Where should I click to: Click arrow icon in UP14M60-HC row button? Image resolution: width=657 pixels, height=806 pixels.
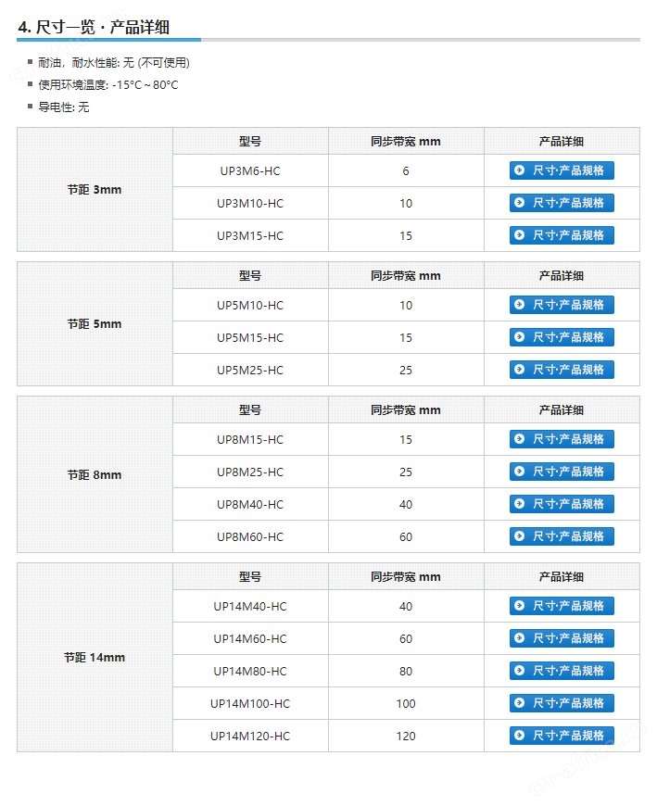pos(519,637)
